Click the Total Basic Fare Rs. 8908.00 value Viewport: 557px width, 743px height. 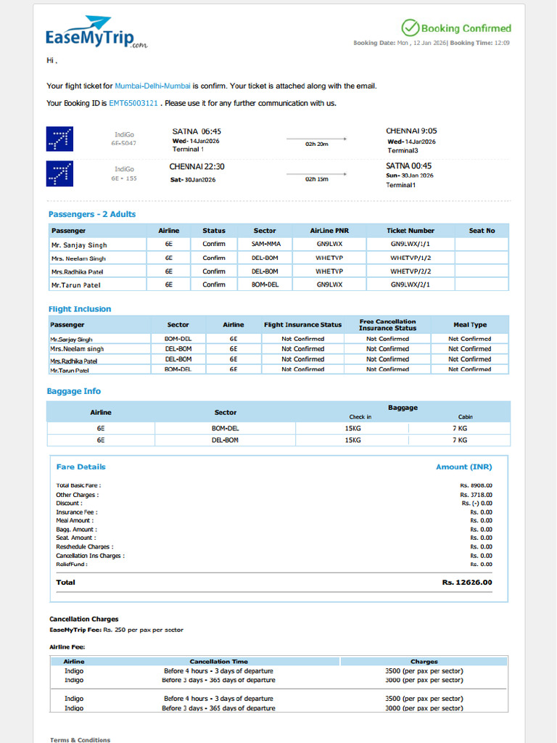coord(476,485)
